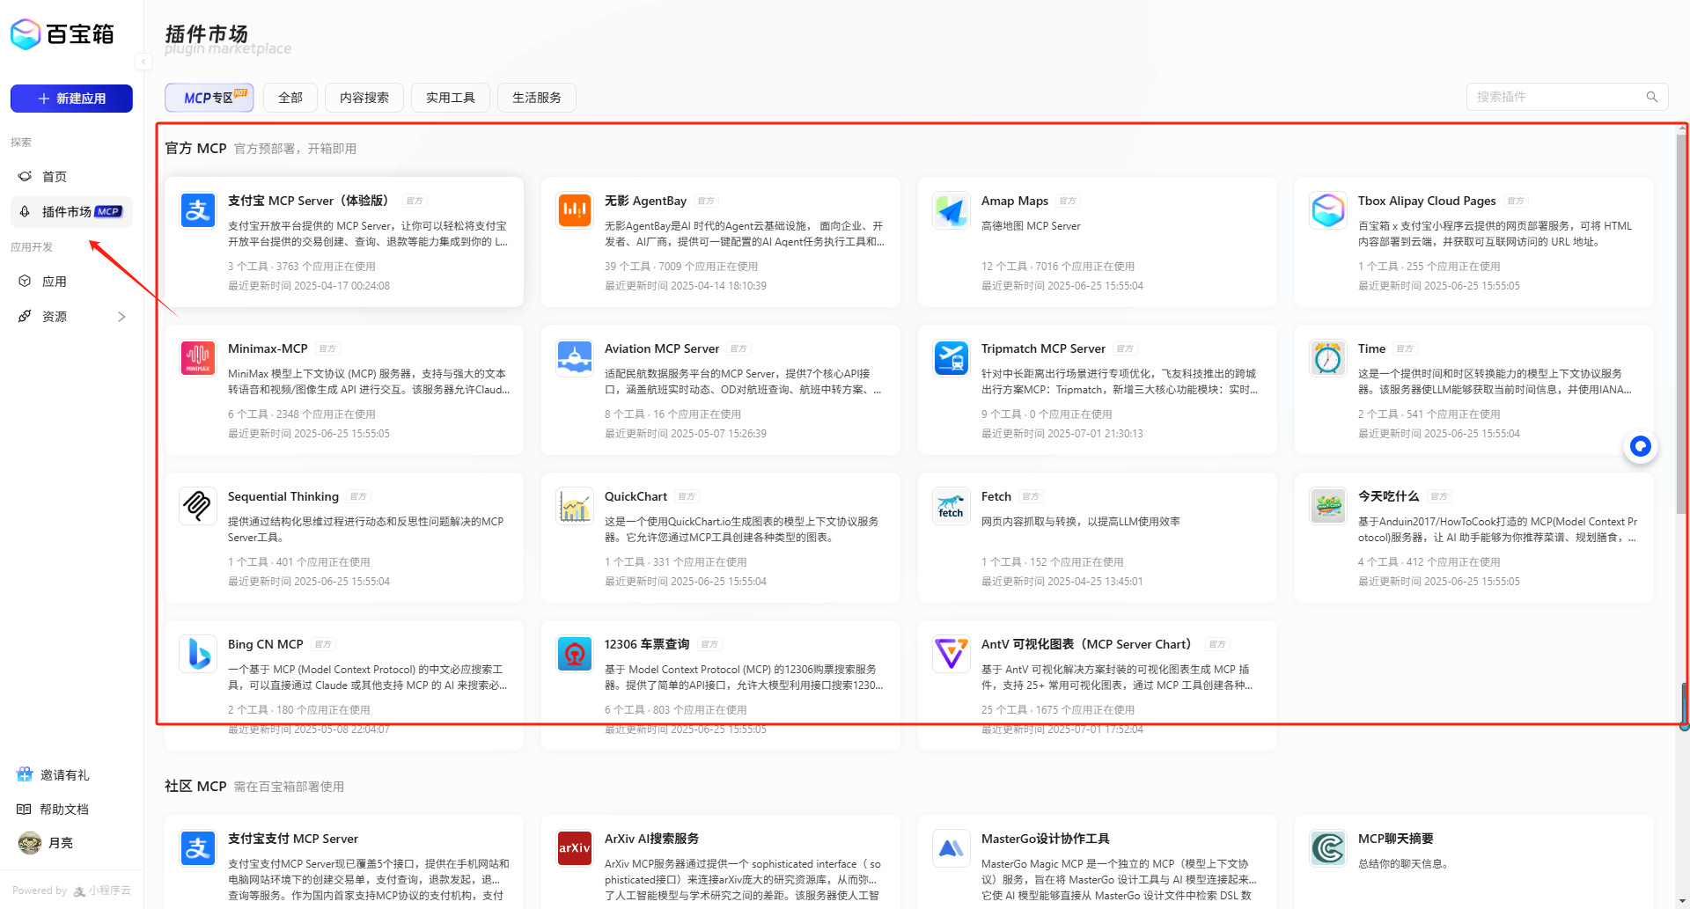Viewport: 1690px width, 909px height.
Task: Click the Aviation MCP Server title
Action: coord(662,349)
